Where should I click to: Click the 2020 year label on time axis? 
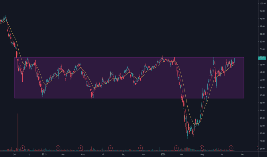pos(163,154)
